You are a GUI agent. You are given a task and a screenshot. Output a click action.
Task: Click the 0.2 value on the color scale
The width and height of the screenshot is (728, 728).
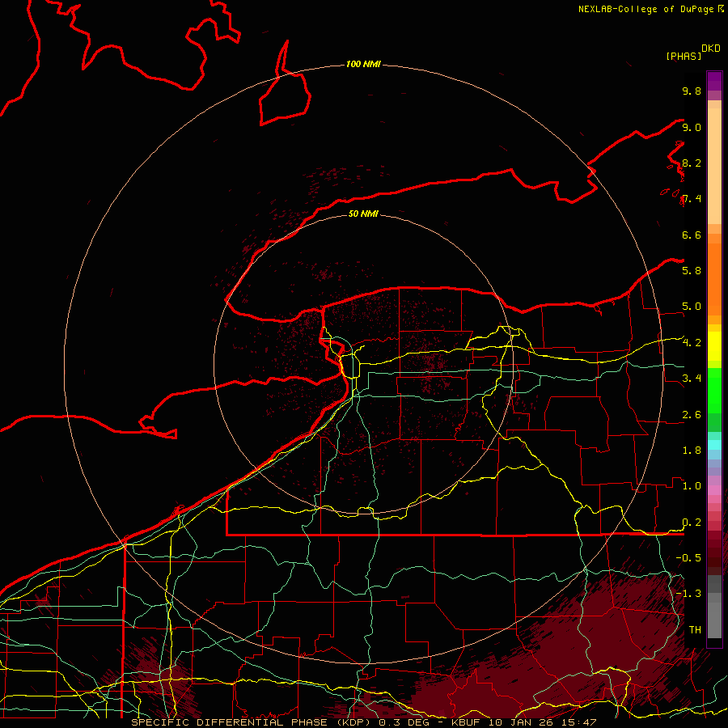(x=692, y=523)
